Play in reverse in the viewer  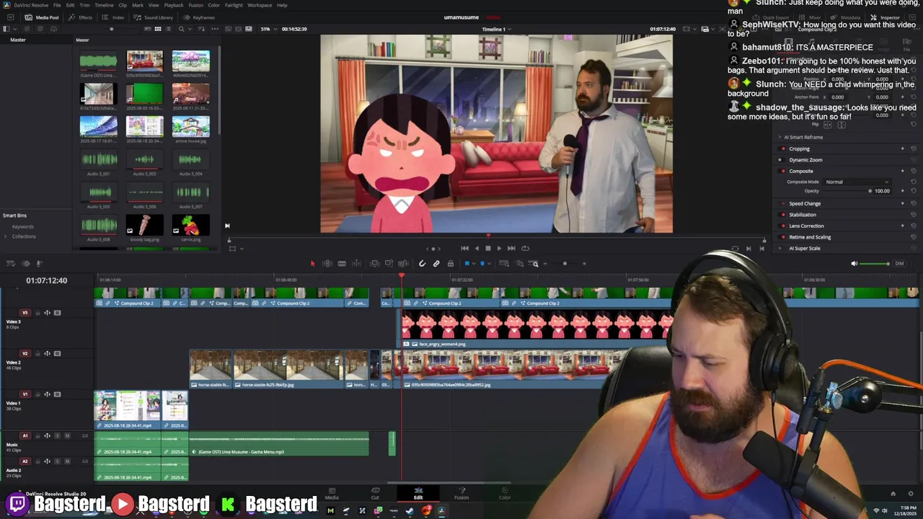476,248
